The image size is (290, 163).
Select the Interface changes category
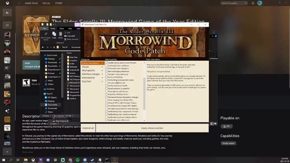pos(92,74)
